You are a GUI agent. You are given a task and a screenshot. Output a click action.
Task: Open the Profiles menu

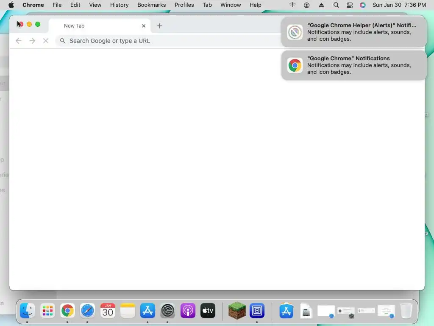[x=184, y=5]
